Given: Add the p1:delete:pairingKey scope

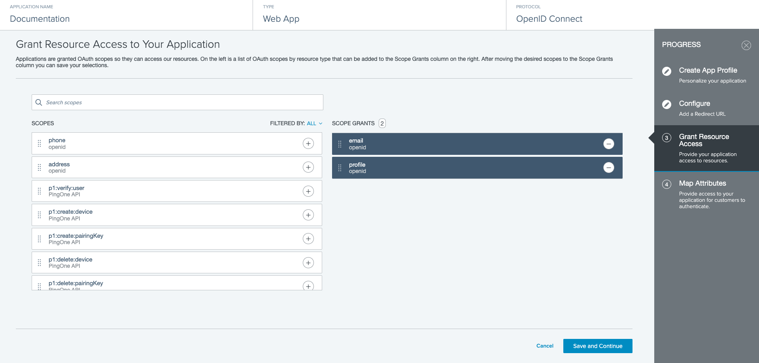Looking at the screenshot, I should click(x=308, y=286).
